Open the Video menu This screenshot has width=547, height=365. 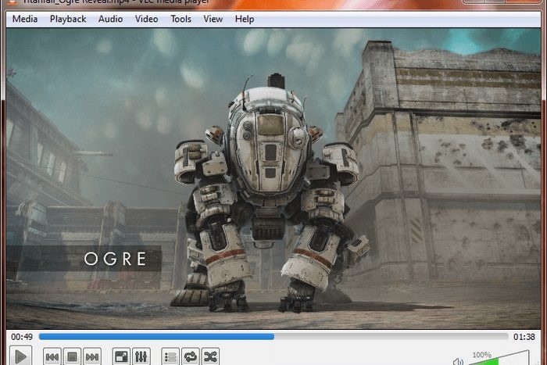[147, 19]
